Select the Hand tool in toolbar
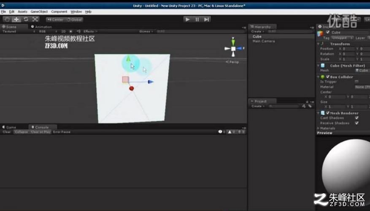This screenshot has height=211, width=370. tap(7, 19)
